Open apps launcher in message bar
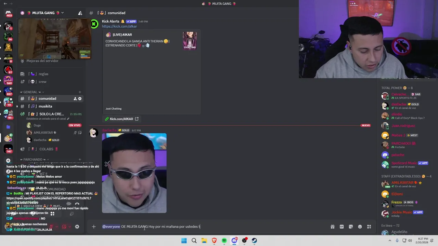The height and width of the screenshot is (246, 438). pyautogui.click(x=369, y=227)
